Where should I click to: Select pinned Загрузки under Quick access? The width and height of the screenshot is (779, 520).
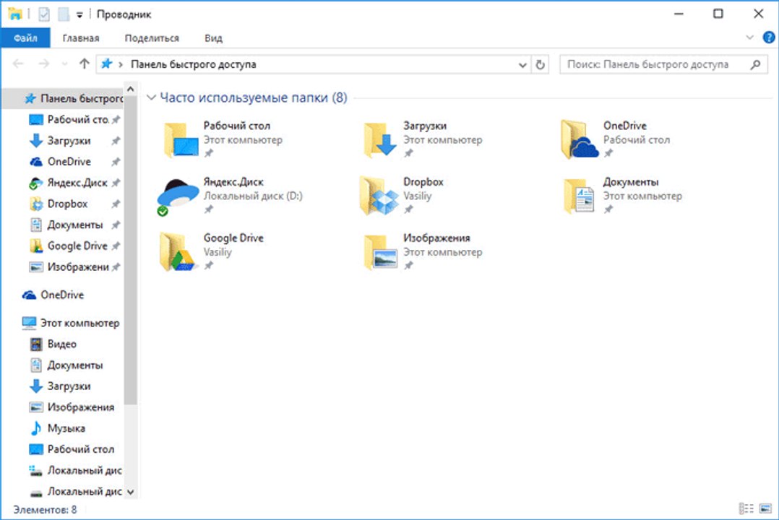(73, 141)
